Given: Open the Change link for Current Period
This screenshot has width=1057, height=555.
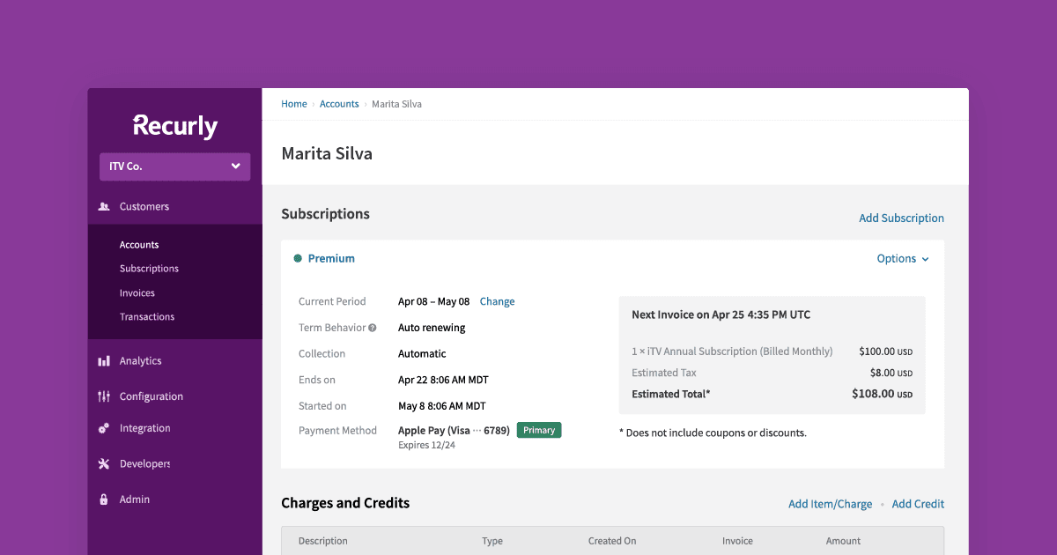Looking at the screenshot, I should click(497, 300).
